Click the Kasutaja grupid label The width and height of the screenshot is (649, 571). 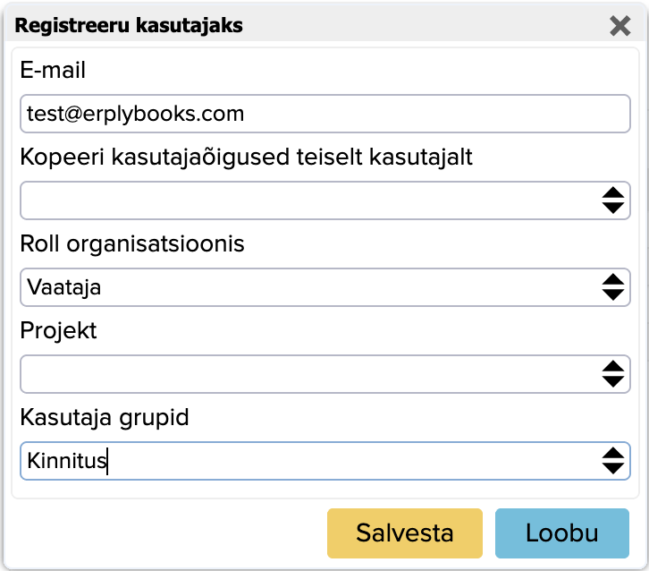coord(105,417)
